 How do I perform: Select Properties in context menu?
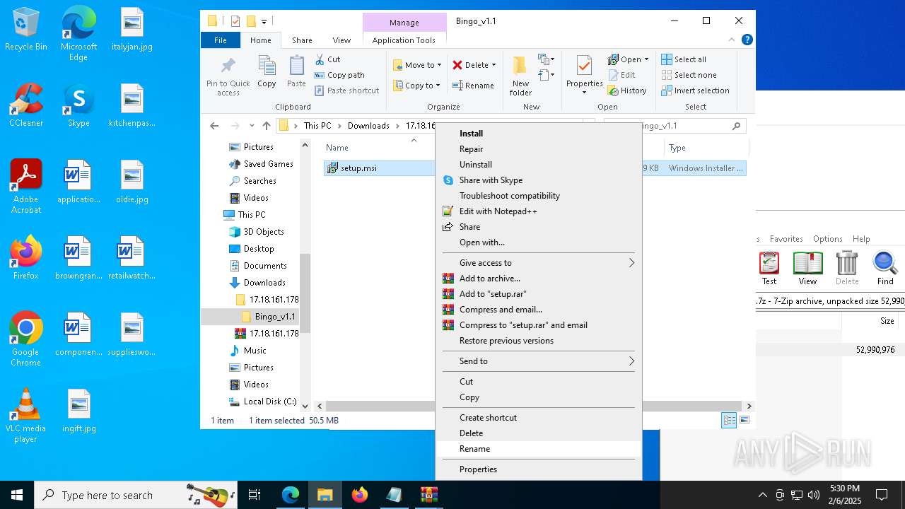[x=538, y=469]
